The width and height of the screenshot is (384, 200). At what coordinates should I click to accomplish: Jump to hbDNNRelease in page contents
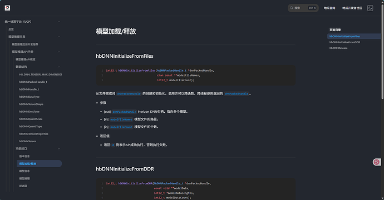click(x=338, y=48)
